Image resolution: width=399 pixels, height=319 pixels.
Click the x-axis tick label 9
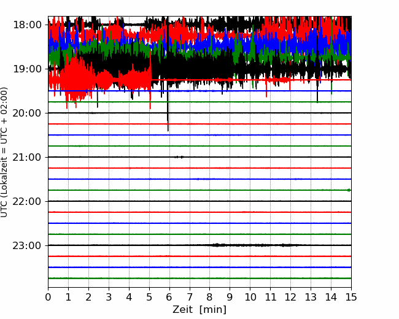(x=230, y=297)
